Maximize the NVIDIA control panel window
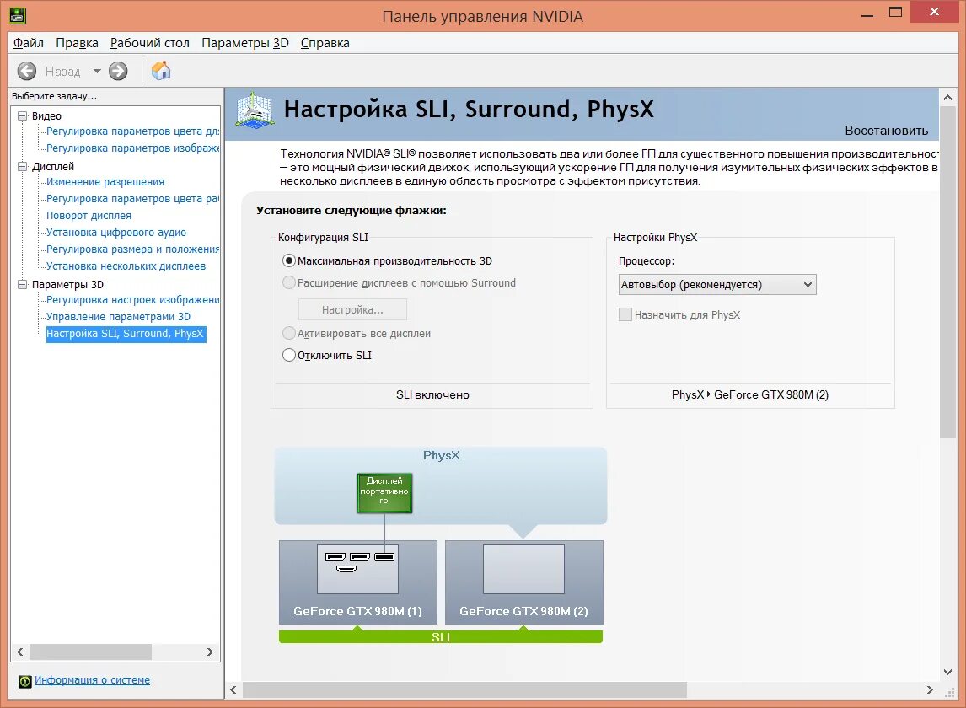Image resolution: width=966 pixels, height=708 pixels. pyautogui.click(x=896, y=13)
